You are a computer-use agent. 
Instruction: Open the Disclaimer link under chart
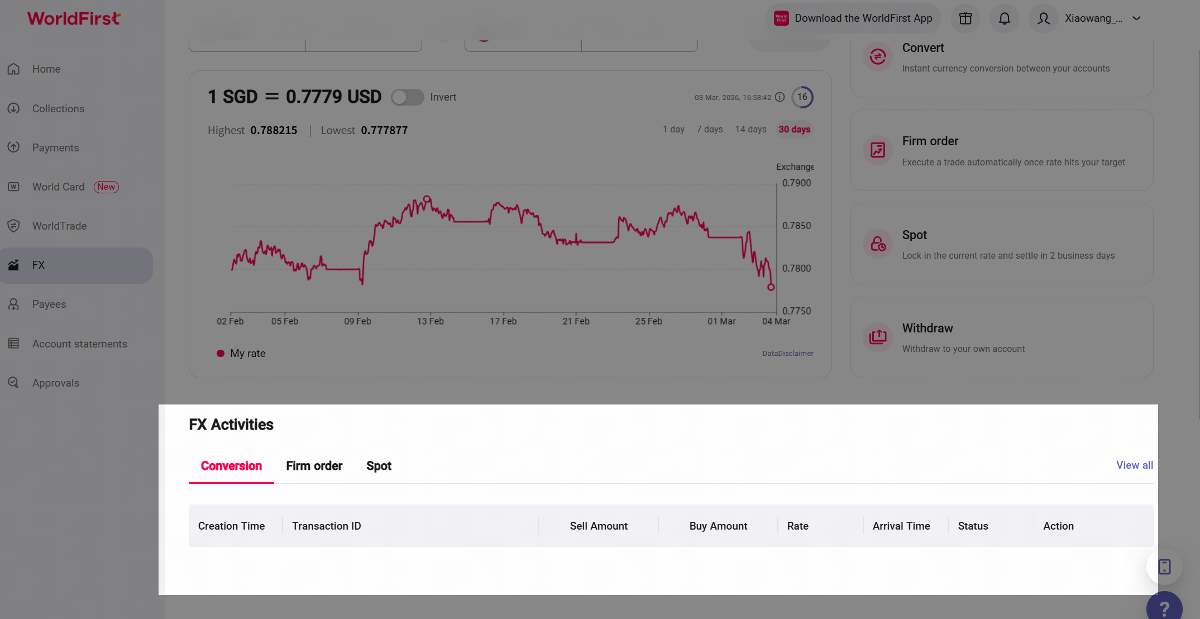[796, 353]
